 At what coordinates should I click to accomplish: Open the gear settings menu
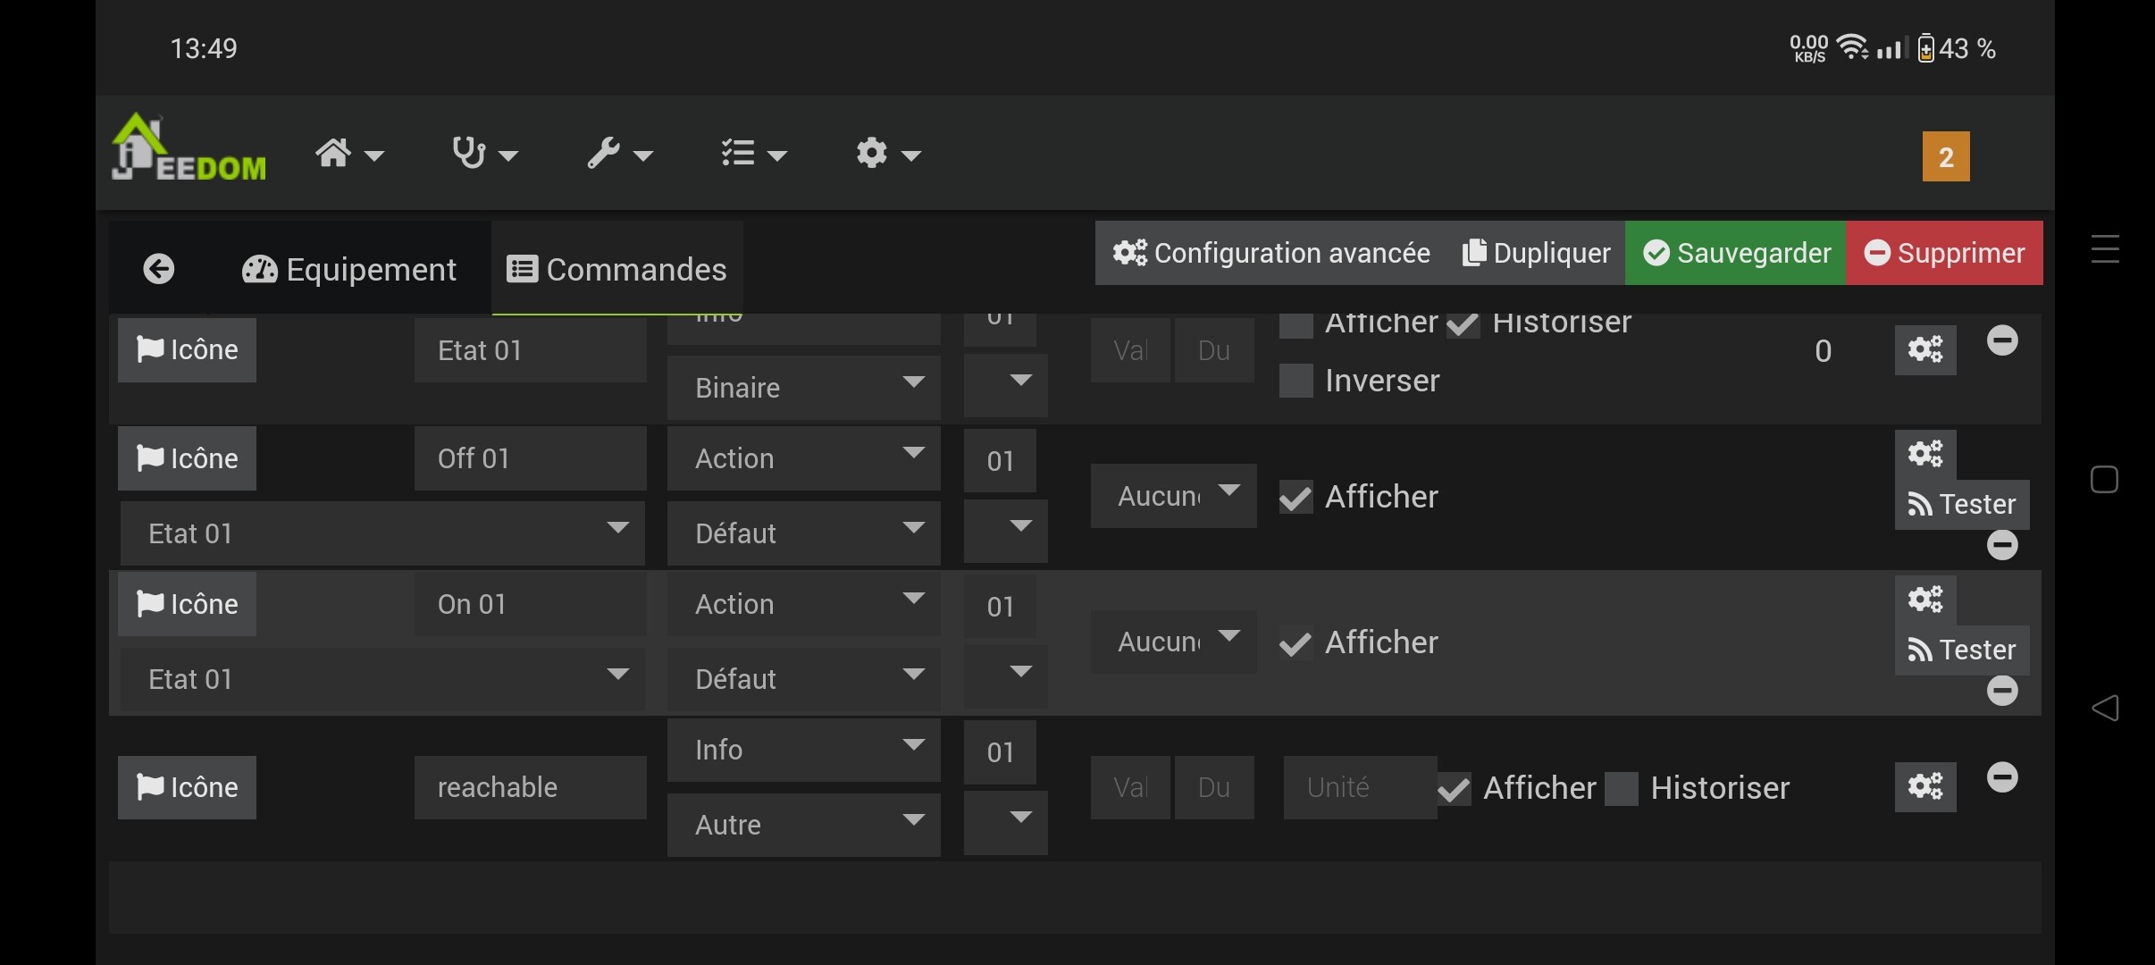pyautogui.click(x=887, y=155)
